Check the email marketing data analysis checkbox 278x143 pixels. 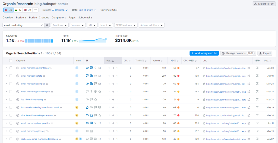11,92
